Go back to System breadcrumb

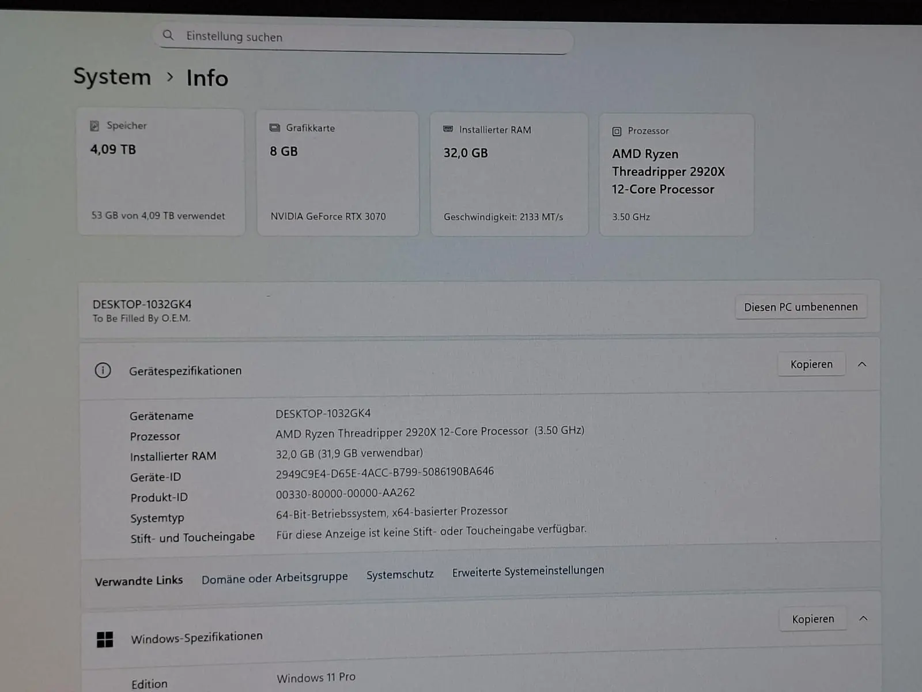tap(112, 77)
